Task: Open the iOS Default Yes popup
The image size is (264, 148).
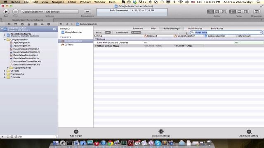Action: [238, 42]
